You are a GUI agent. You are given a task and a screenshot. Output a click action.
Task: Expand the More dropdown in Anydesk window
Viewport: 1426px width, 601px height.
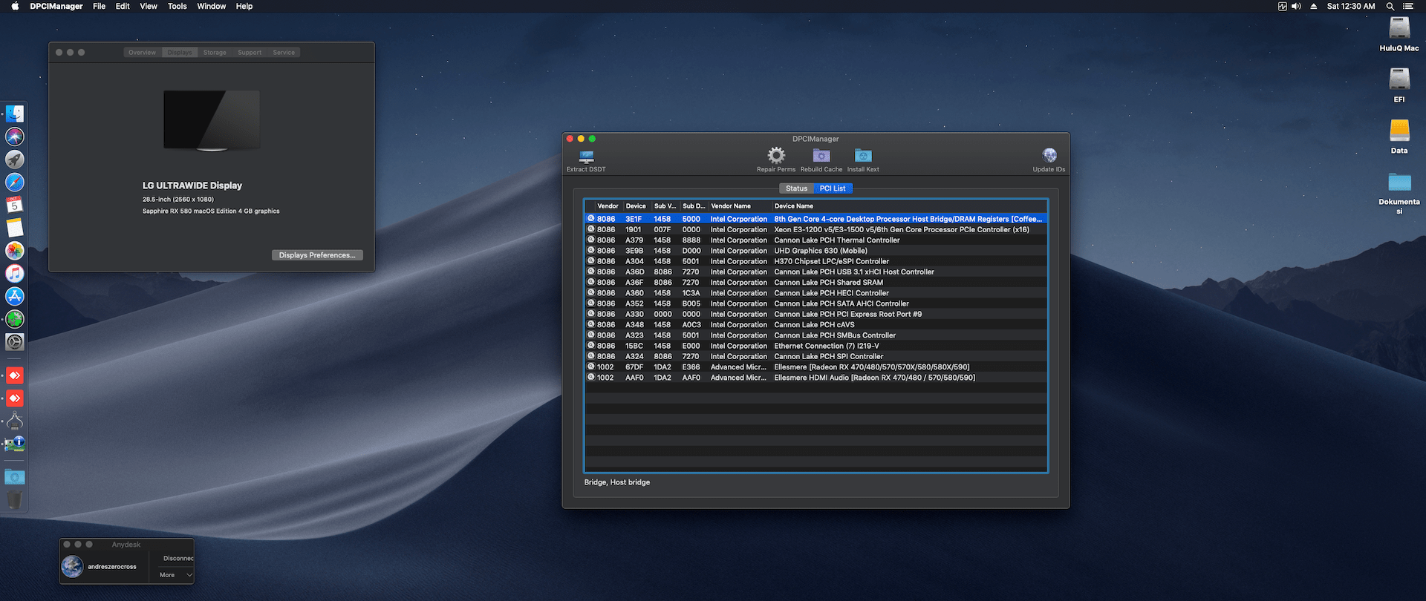click(x=176, y=575)
